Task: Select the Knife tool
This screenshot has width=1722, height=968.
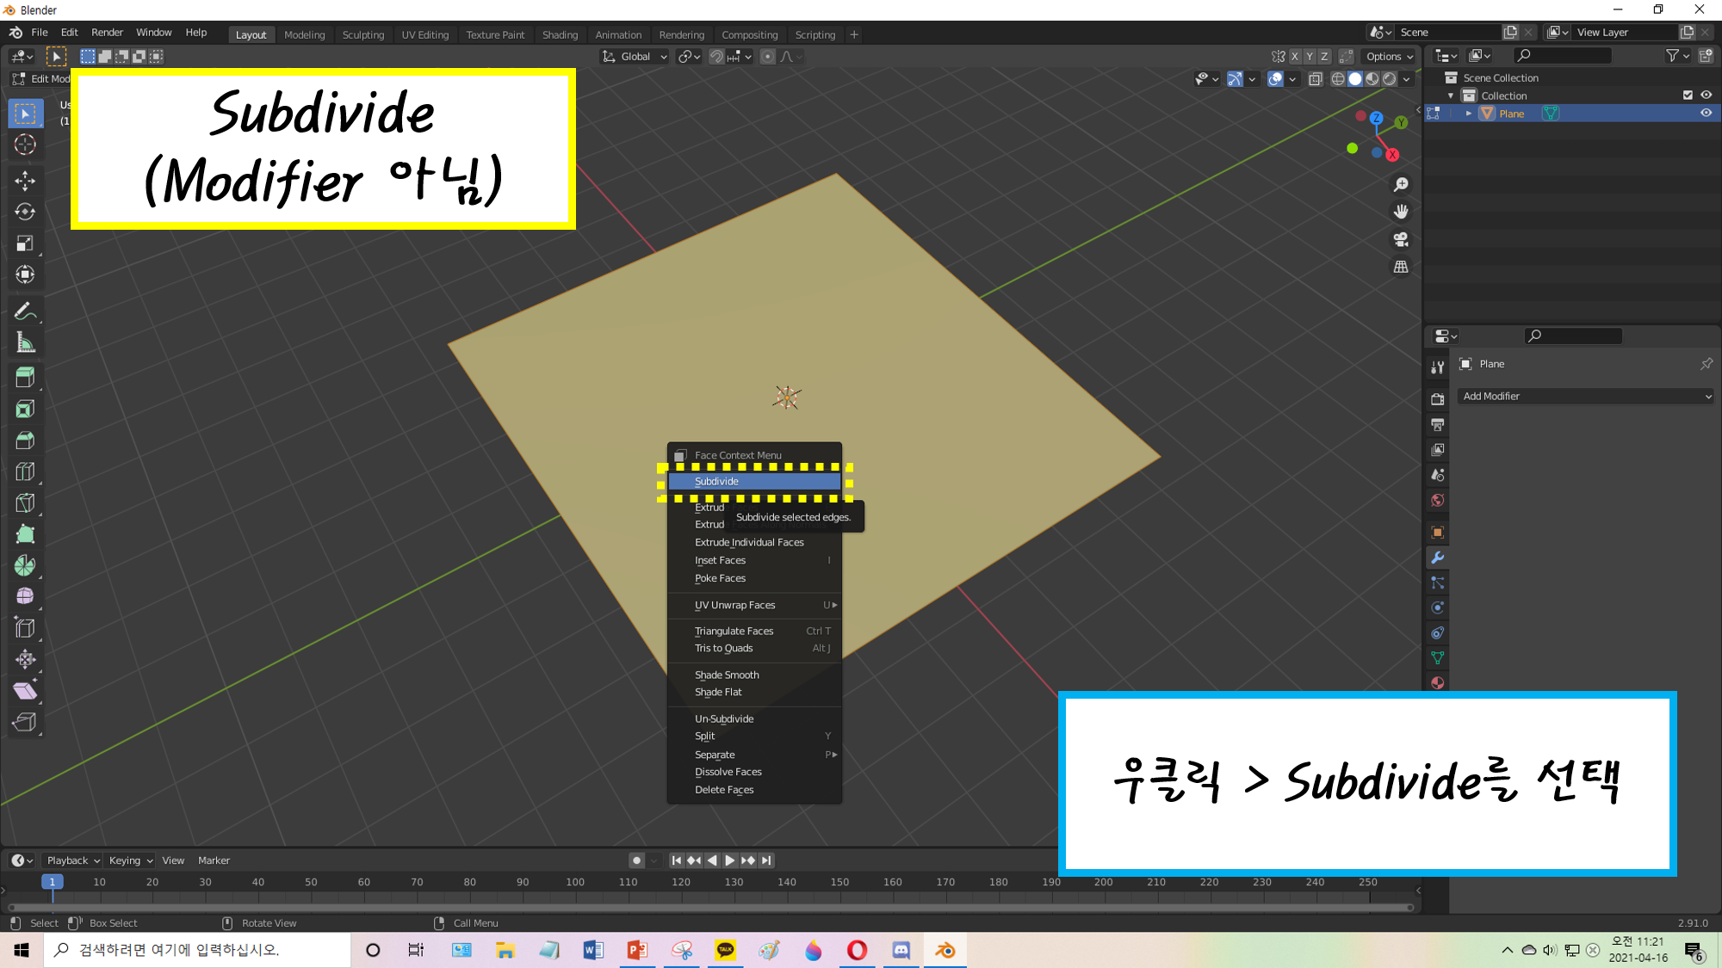Action: pyautogui.click(x=25, y=502)
